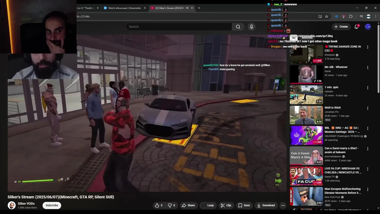The image size is (380, 214).
Task: Open the Chrome profile avatar
Action: tap(368, 16)
